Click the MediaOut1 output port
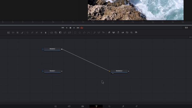This screenshot has height=108, width=192. (x=129, y=71)
